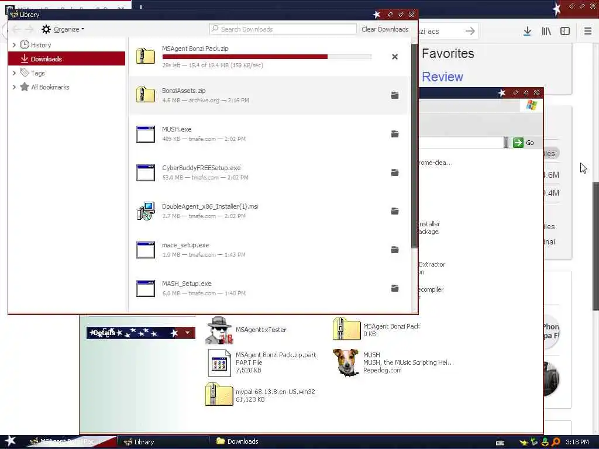Switch to Downloads taskbar button

pos(237,441)
